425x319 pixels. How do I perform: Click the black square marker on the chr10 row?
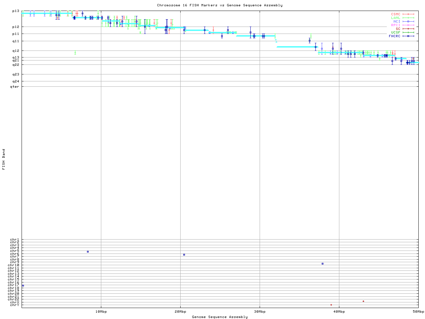[x=322, y=264]
